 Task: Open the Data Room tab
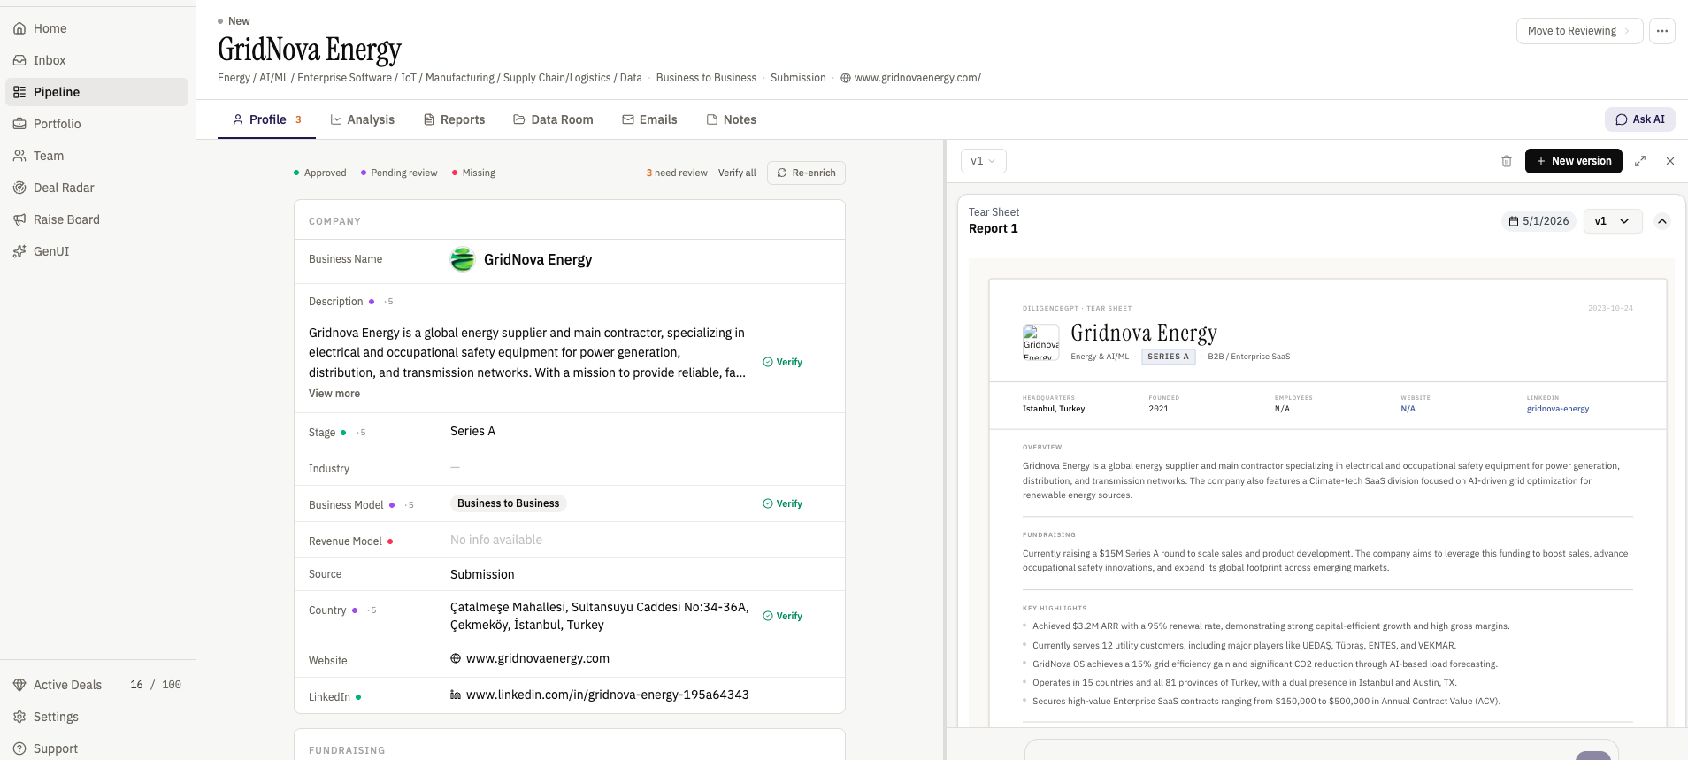(553, 119)
